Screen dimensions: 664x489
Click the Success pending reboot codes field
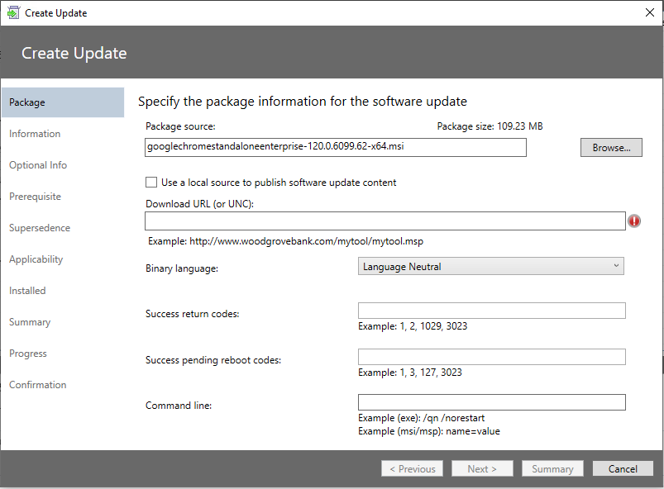(x=492, y=357)
